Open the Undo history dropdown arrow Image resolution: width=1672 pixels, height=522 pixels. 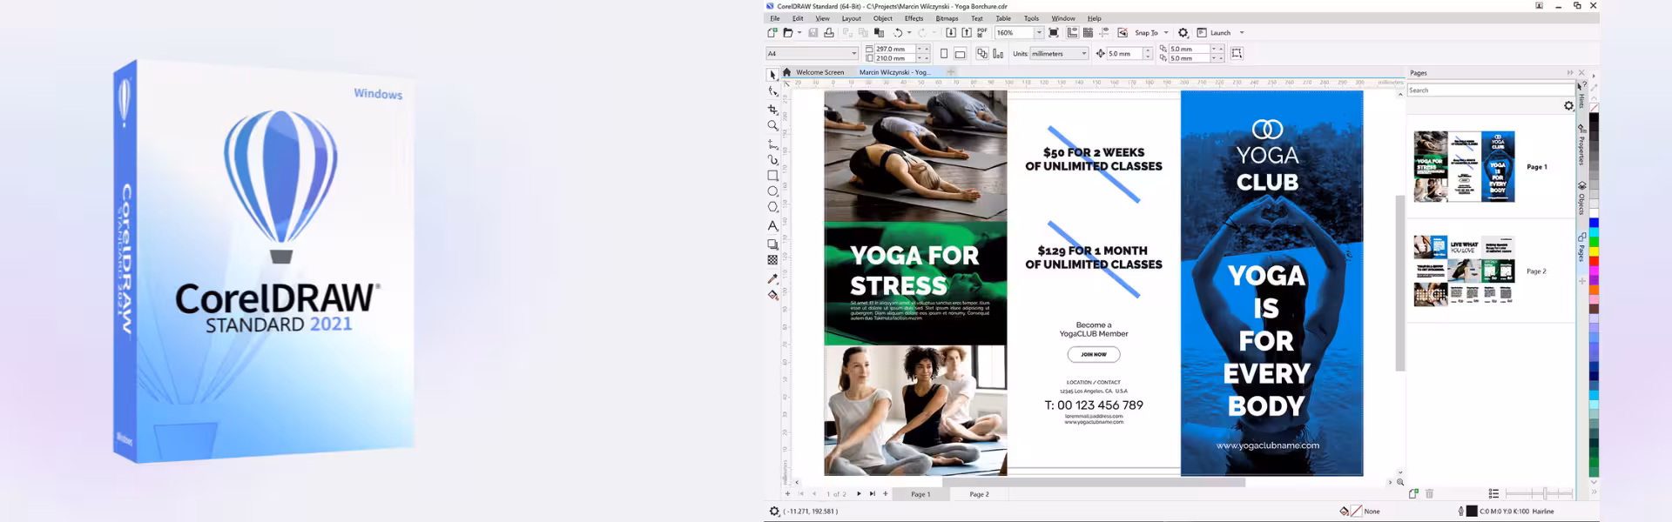point(909,33)
